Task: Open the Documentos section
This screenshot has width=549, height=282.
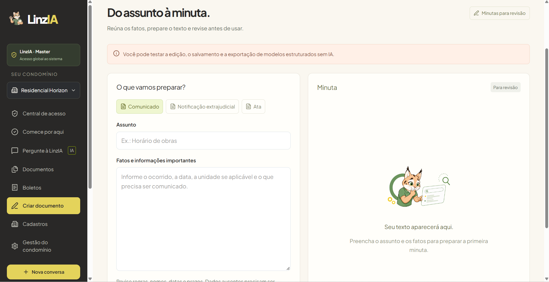Action: click(x=44, y=169)
